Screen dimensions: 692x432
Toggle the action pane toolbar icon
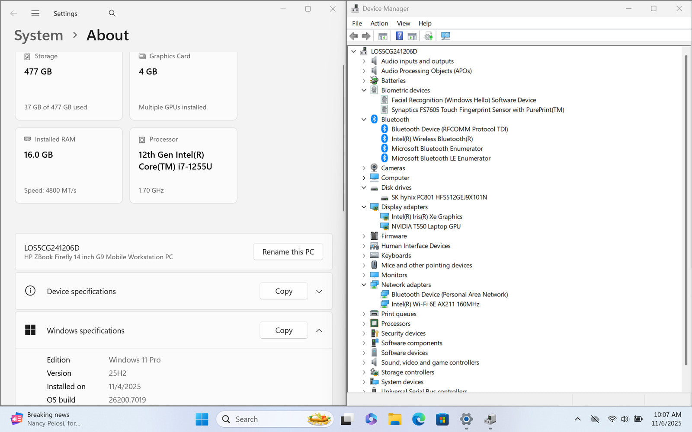tap(412, 36)
